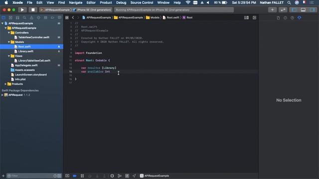Open the Report navigator

point(59,18)
